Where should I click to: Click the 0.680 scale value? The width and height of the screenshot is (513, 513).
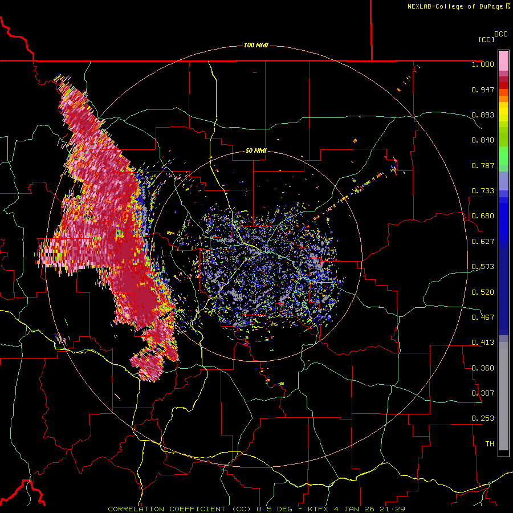point(483,216)
